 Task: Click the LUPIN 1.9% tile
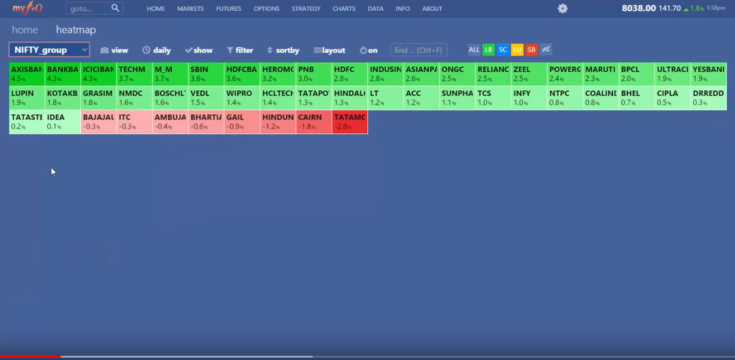pyautogui.click(x=27, y=98)
